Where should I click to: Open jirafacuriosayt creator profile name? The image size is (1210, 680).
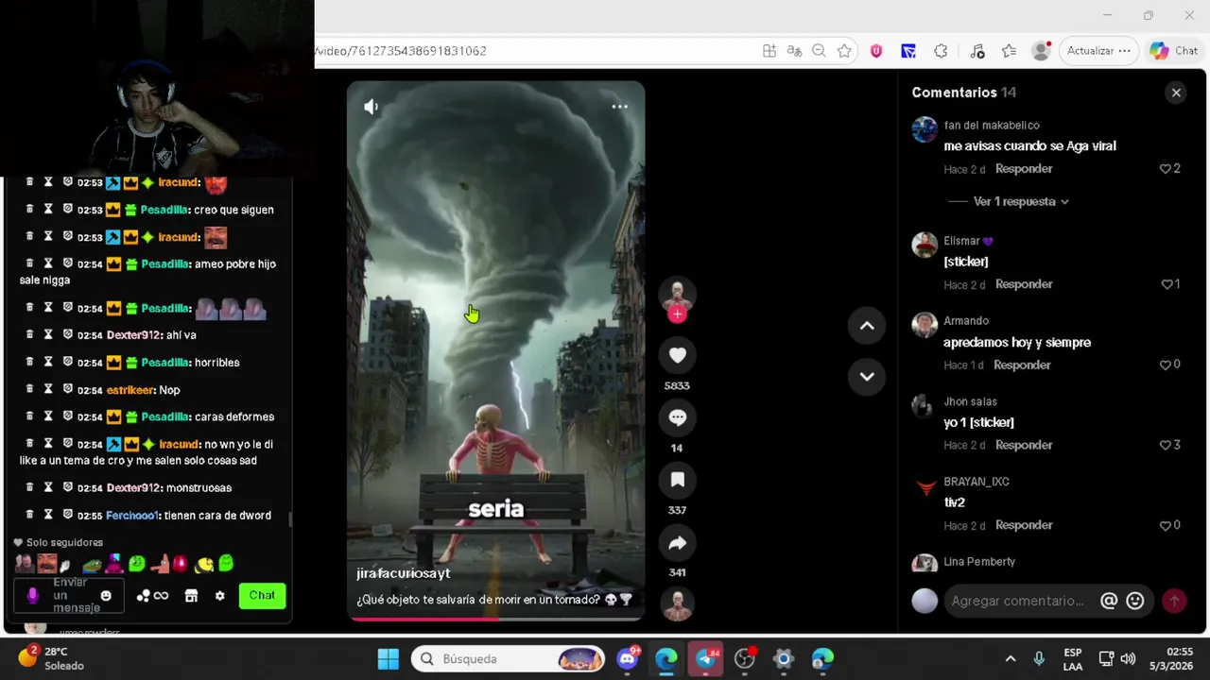click(404, 573)
